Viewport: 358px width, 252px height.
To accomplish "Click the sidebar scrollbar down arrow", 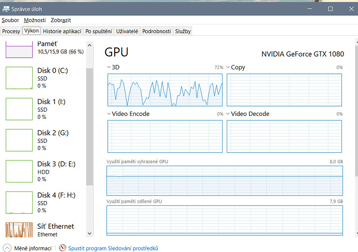I will pyautogui.click(x=90, y=233).
